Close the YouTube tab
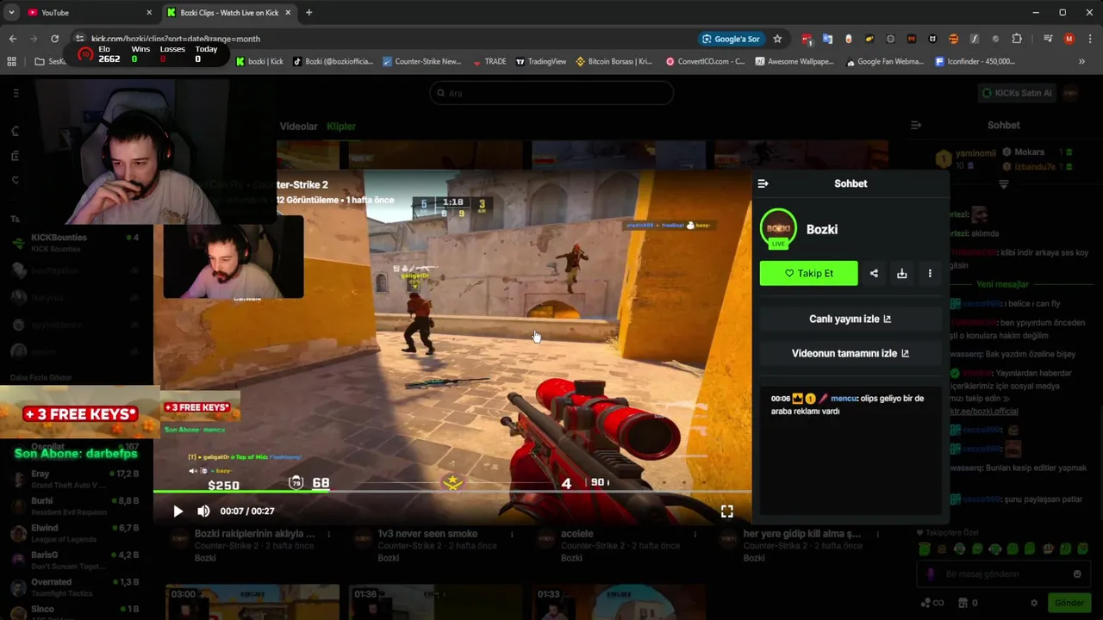 click(x=149, y=12)
